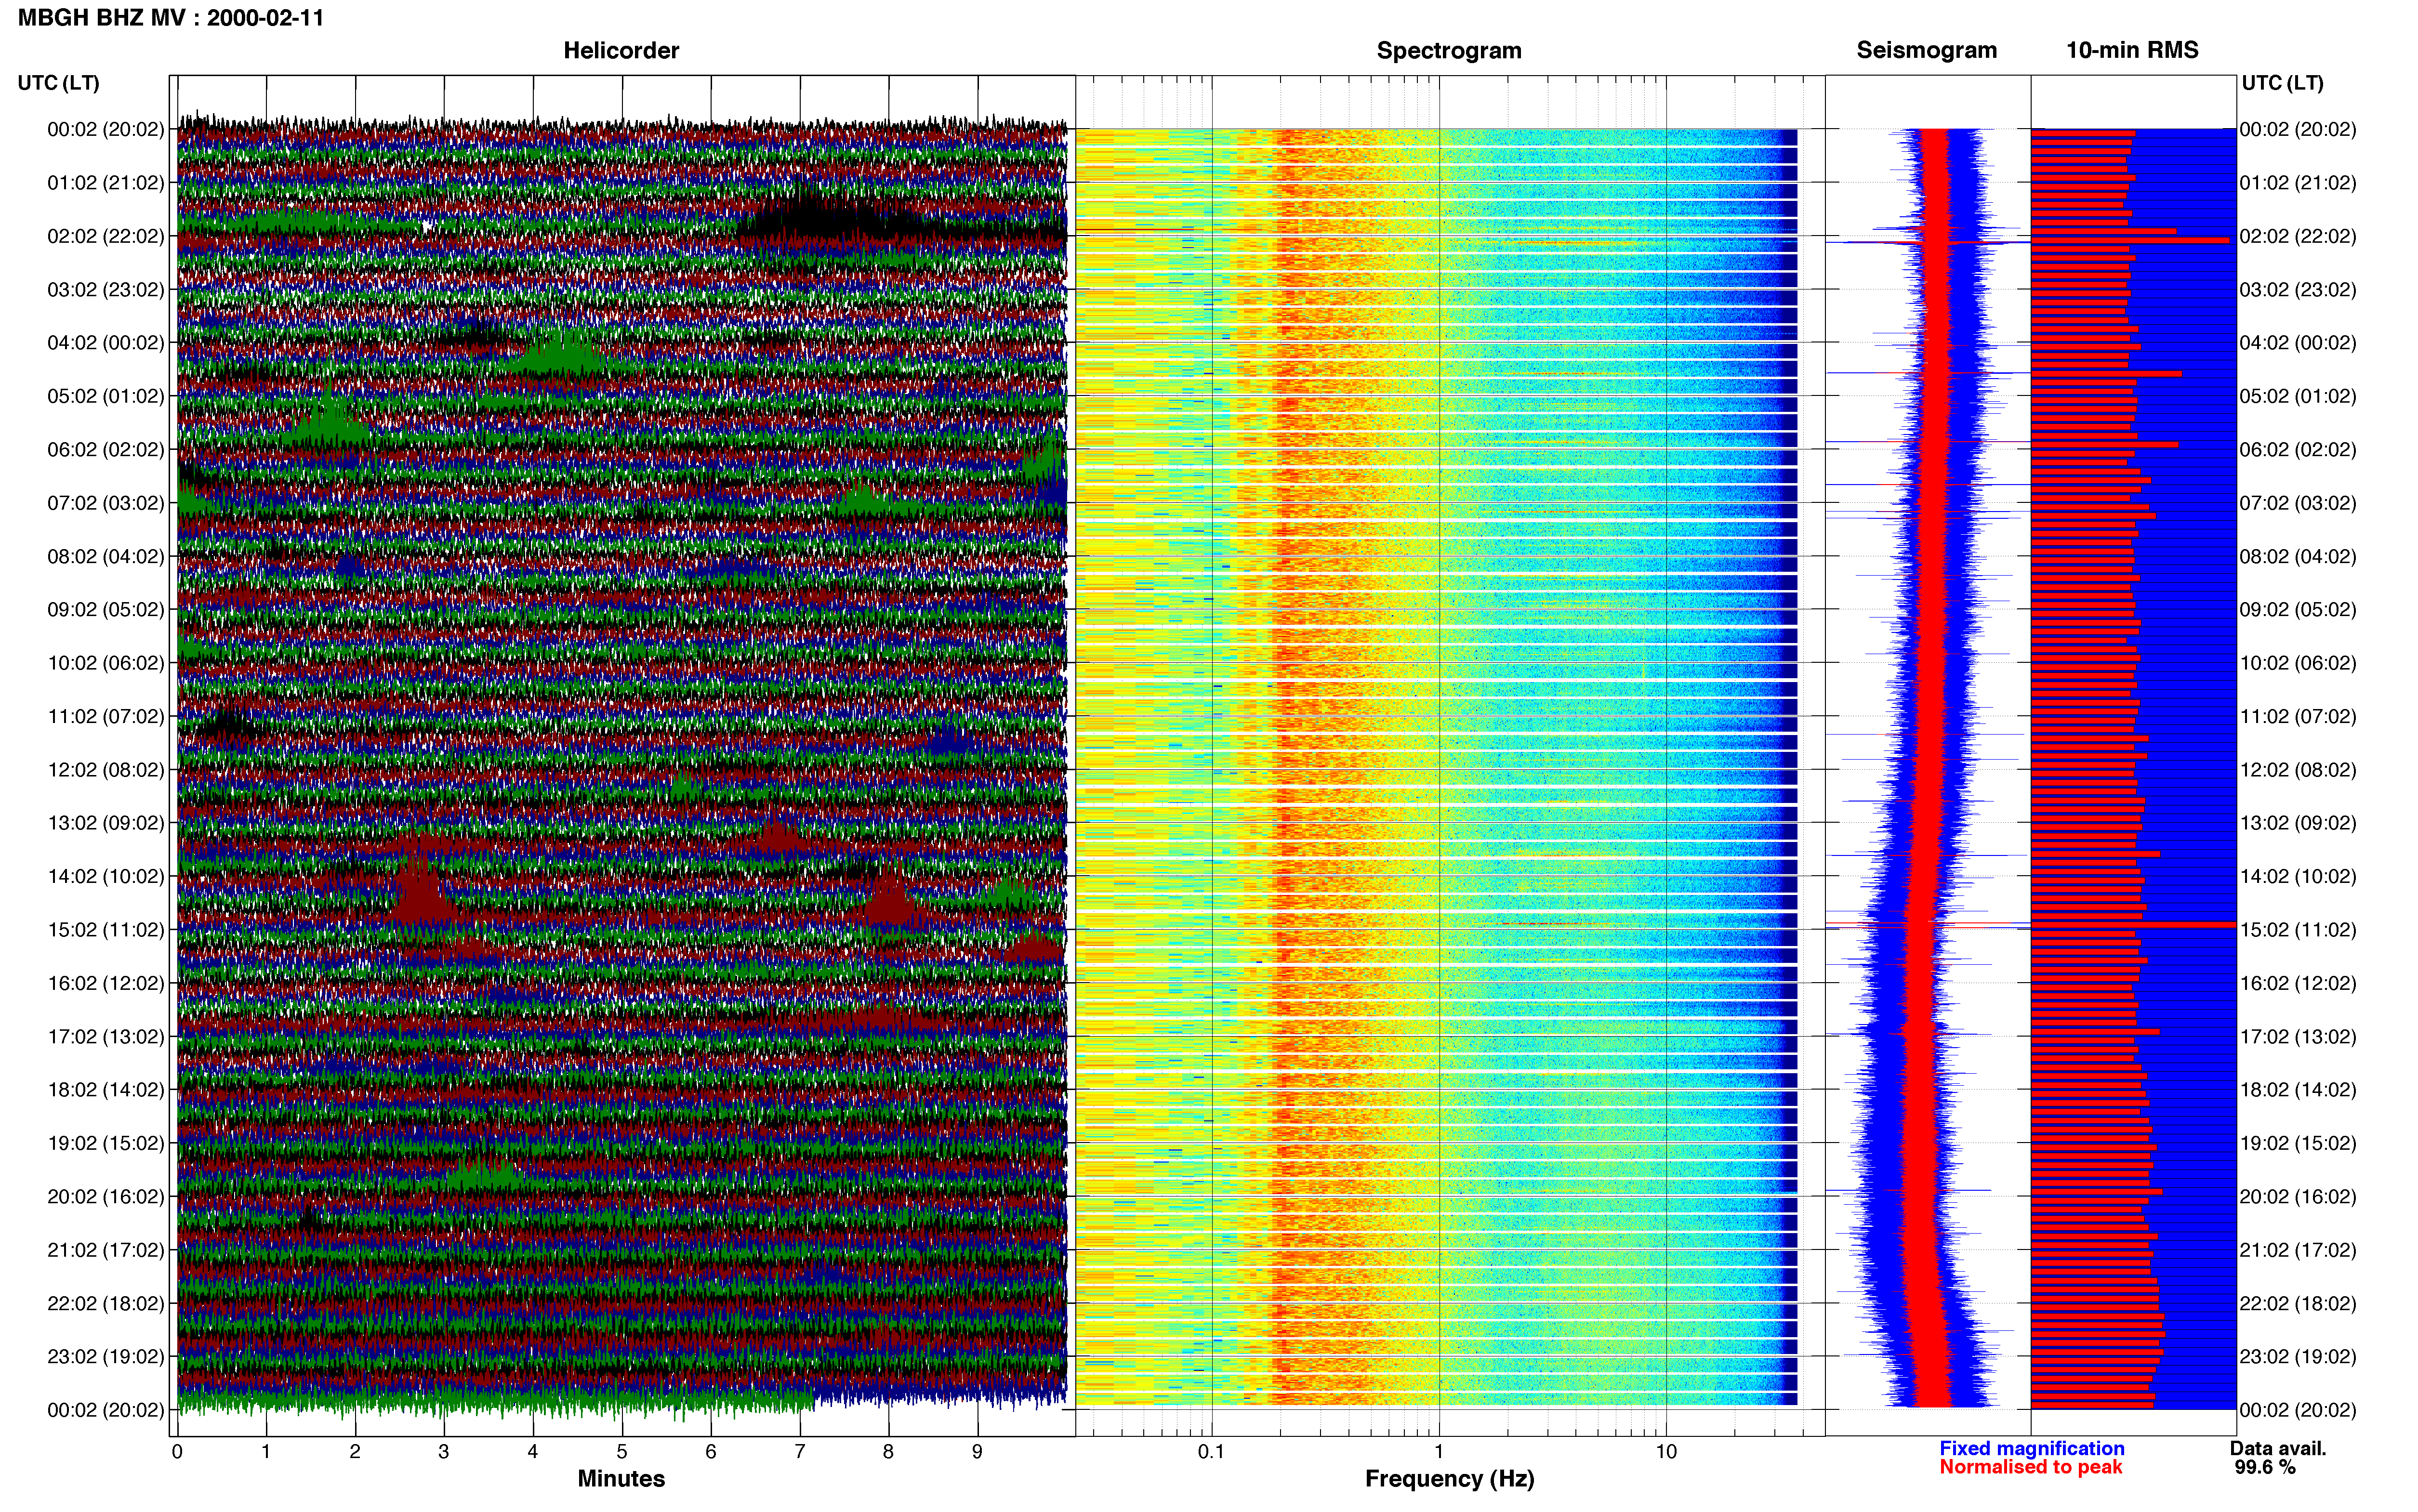Screen dimensions: 2418x1512
Task: Click the 'Normalised to peak' legend text
Action: tap(2031, 1468)
